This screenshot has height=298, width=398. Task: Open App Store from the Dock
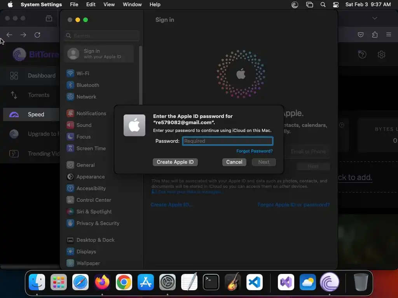click(x=146, y=282)
